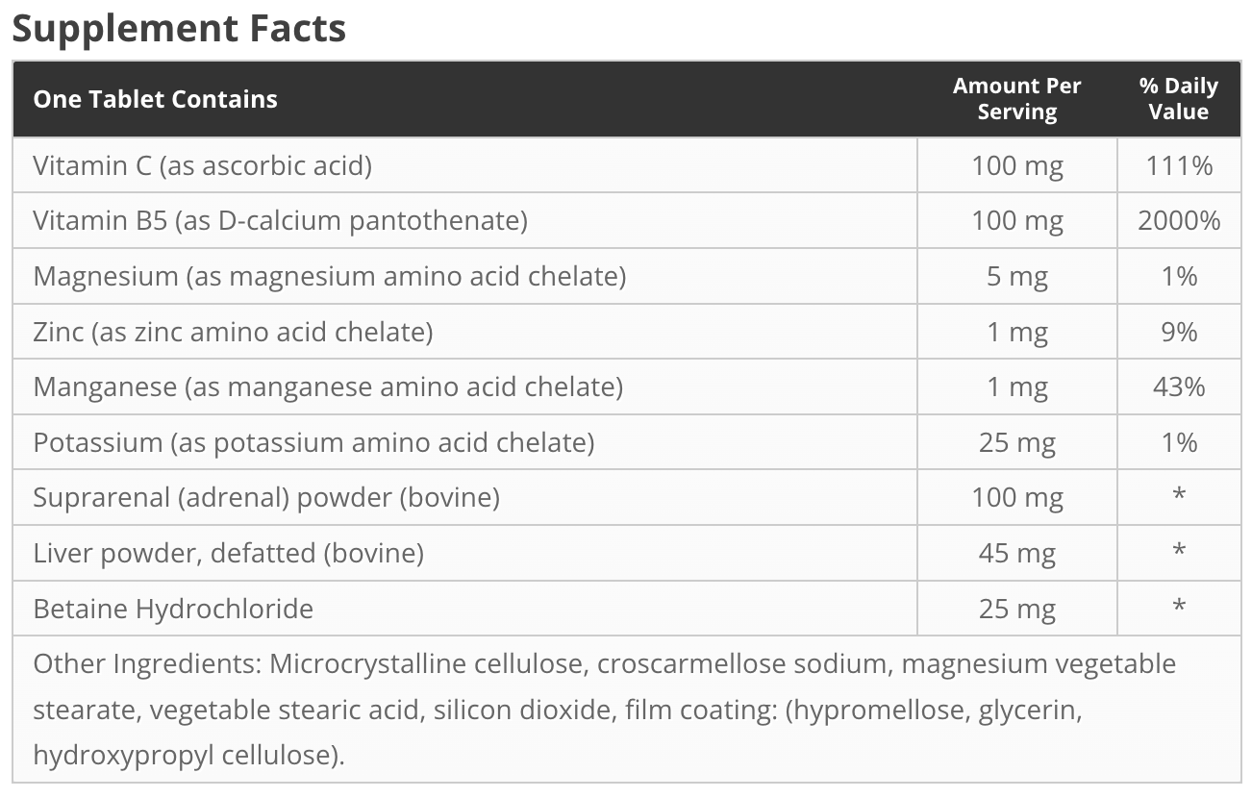This screenshot has width=1252, height=798.
Task: Select the 43% Manganese daily value
Action: (1178, 387)
